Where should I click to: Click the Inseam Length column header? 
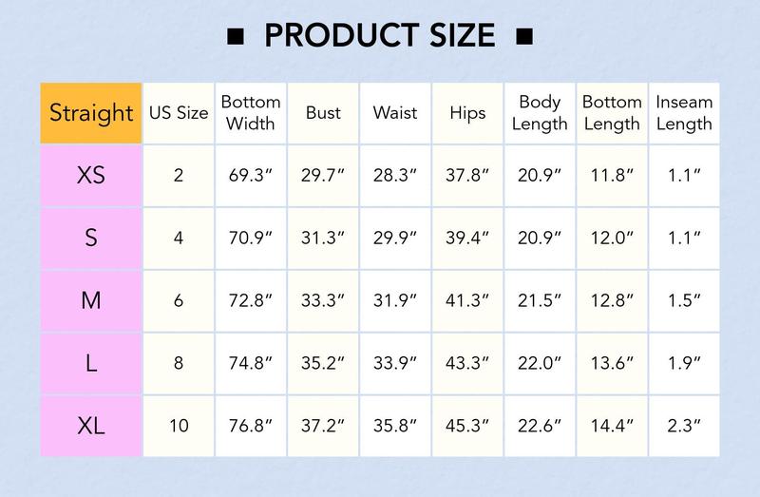(x=684, y=113)
